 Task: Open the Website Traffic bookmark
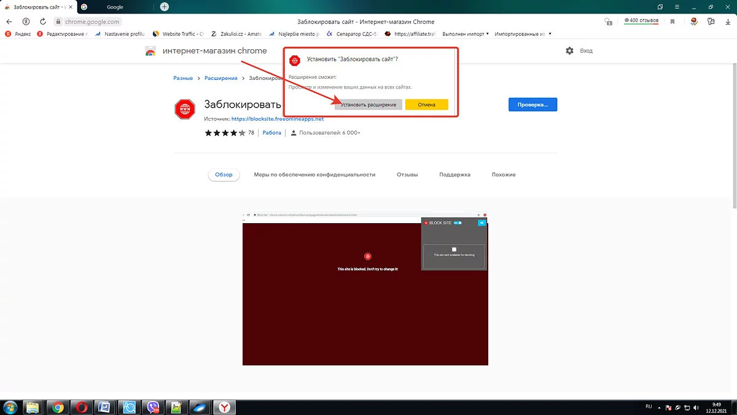click(x=178, y=34)
